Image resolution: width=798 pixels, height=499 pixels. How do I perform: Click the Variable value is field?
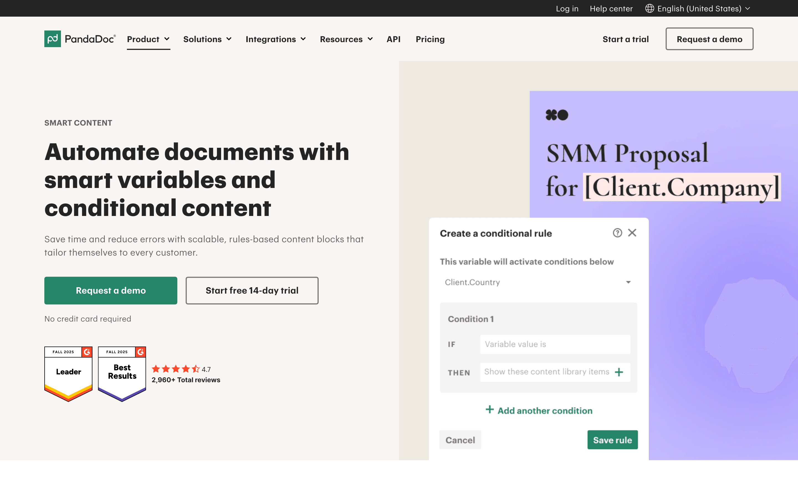[x=555, y=344]
